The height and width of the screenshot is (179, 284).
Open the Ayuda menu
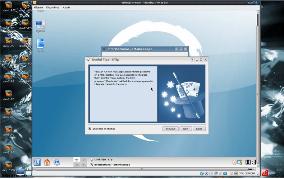pyautogui.click(x=67, y=7)
